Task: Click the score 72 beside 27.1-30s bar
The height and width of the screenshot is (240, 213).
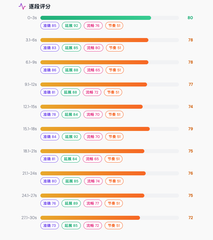Action: 190,218
